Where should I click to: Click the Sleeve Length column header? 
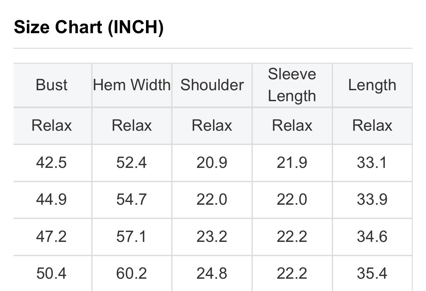pos(292,85)
